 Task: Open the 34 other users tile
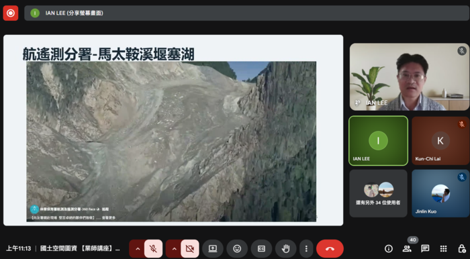point(378,193)
